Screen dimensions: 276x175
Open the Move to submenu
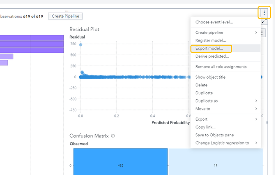point(226,109)
